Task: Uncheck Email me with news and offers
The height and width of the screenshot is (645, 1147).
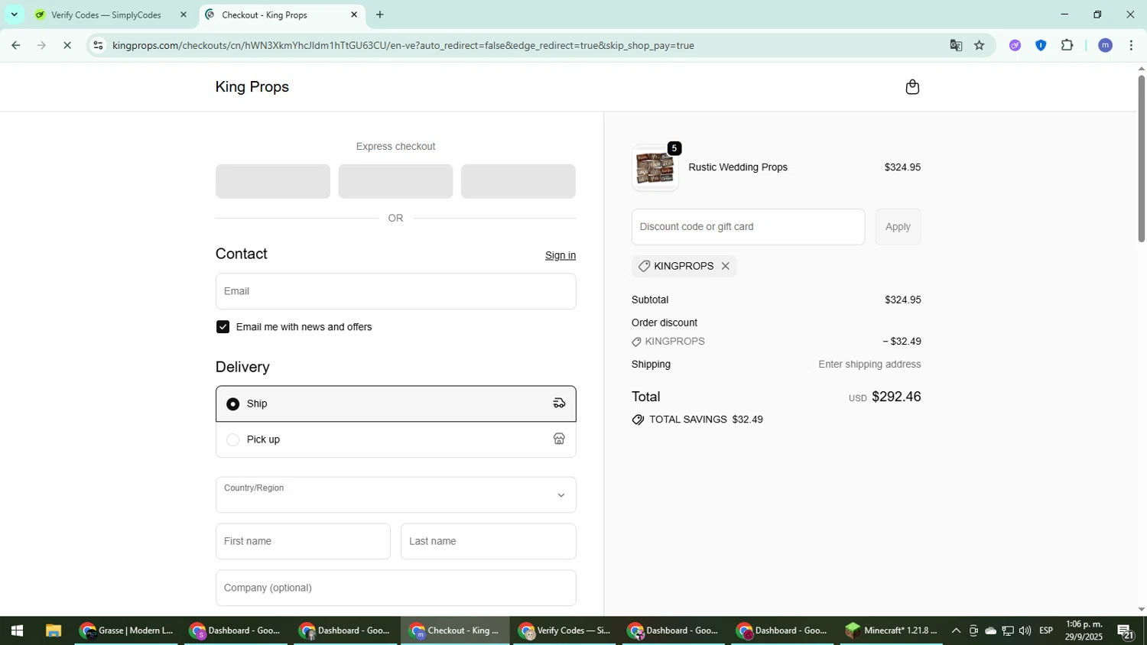Action: click(223, 327)
